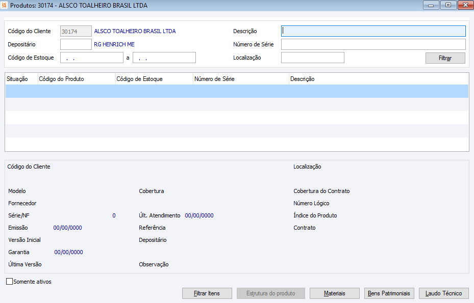Click the Número Lógico label
This screenshot has width=474, height=303.
311,203
